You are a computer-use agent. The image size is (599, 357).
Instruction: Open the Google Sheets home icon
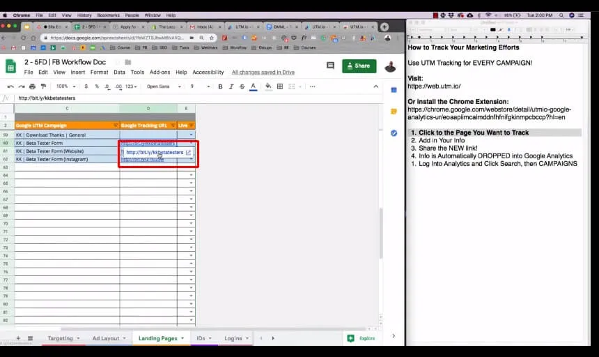pyautogui.click(x=10, y=66)
